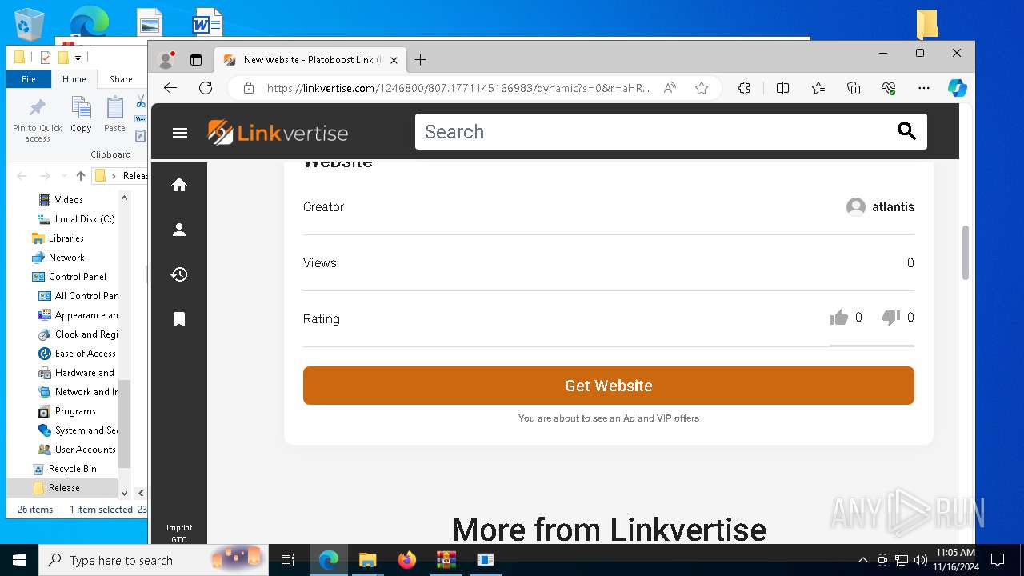Select Programs in navigation tree

(75, 411)
